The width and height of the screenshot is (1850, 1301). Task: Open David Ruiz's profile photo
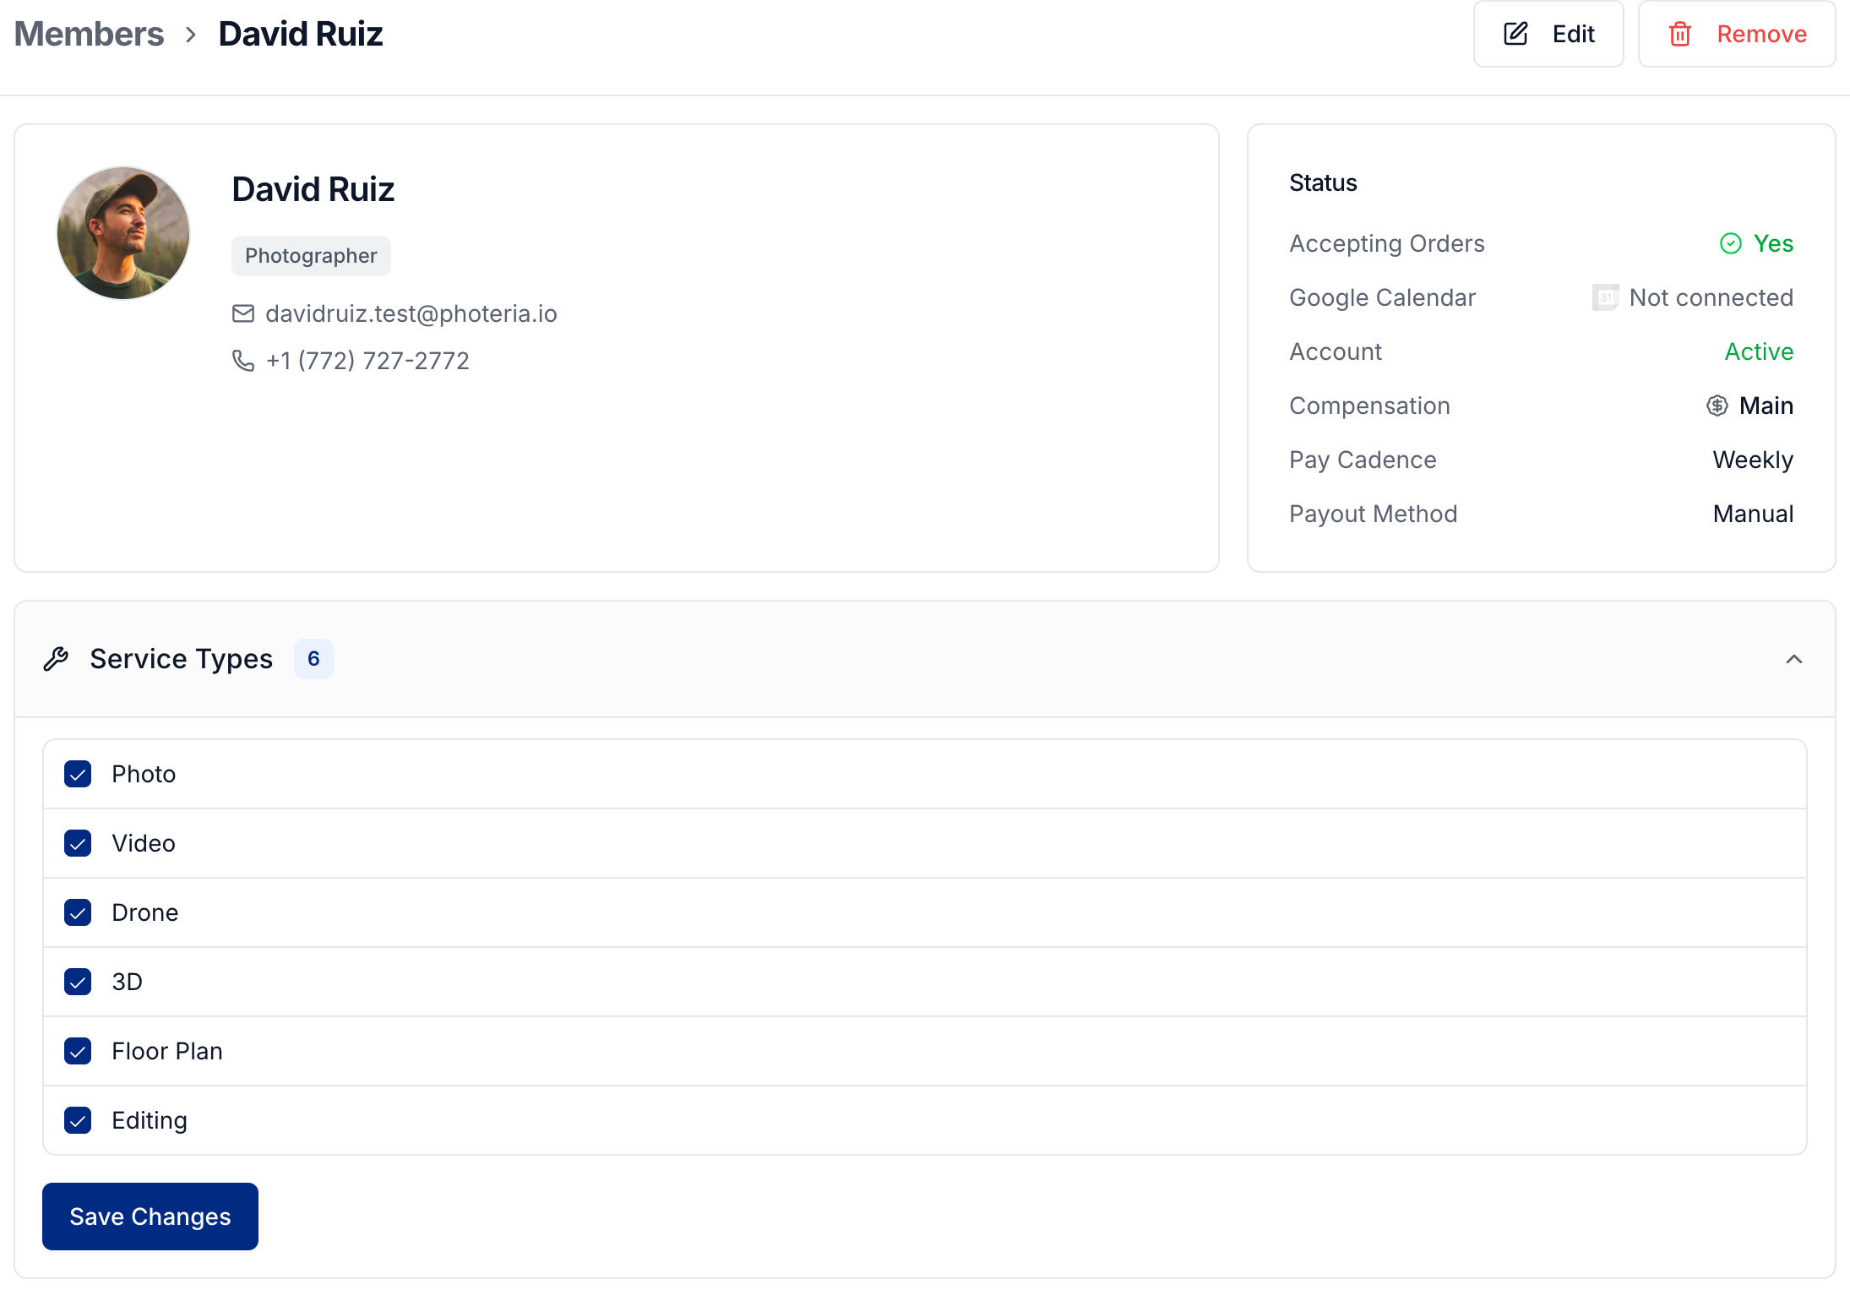(x=123, y=233)
